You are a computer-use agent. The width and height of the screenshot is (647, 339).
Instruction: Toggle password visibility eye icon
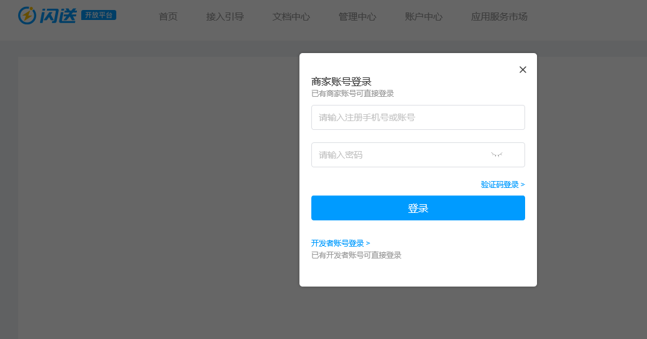[x=497, y=154]
